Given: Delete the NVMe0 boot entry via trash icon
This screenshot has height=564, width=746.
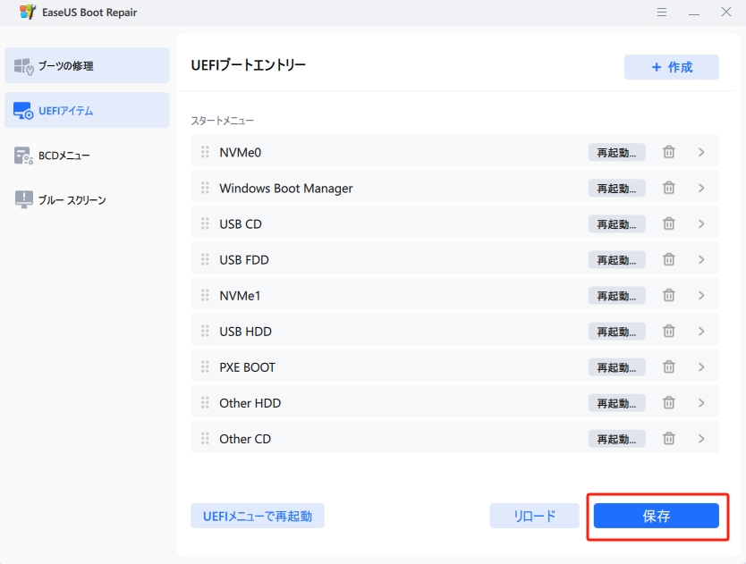Looking at the screenshot, I should pos(668,153).
